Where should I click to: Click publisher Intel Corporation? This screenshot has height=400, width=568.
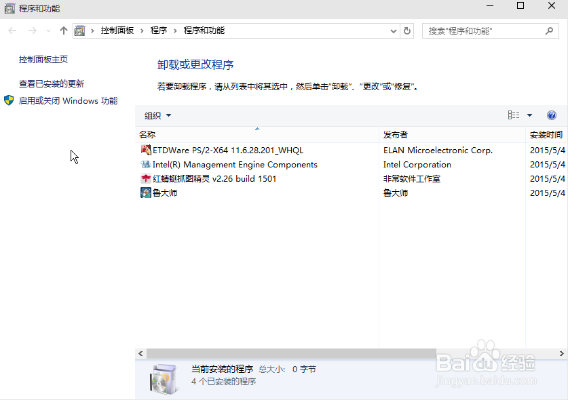(x=417, y=164)
